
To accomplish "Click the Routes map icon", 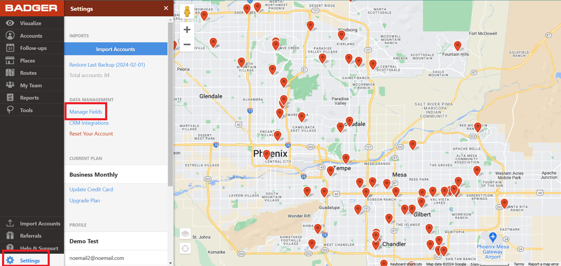I will [x=10, y=73].
